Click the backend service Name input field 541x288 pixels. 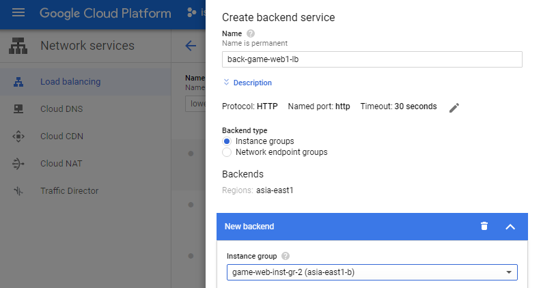pos(372,59)
